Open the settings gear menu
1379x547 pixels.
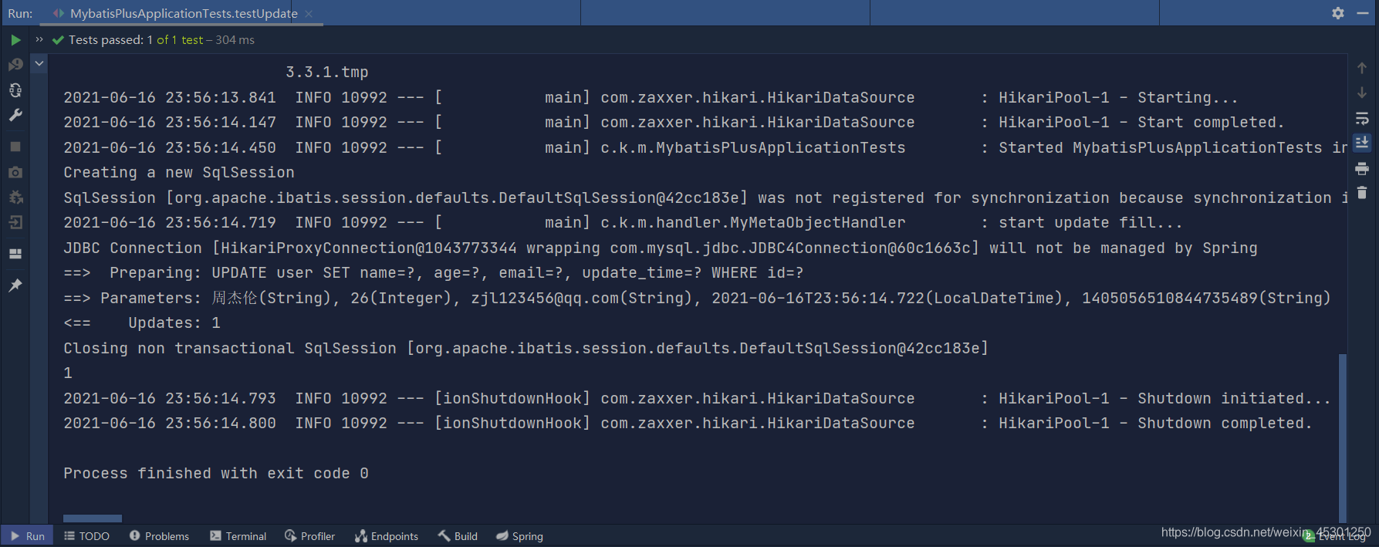pos(1338,12)
